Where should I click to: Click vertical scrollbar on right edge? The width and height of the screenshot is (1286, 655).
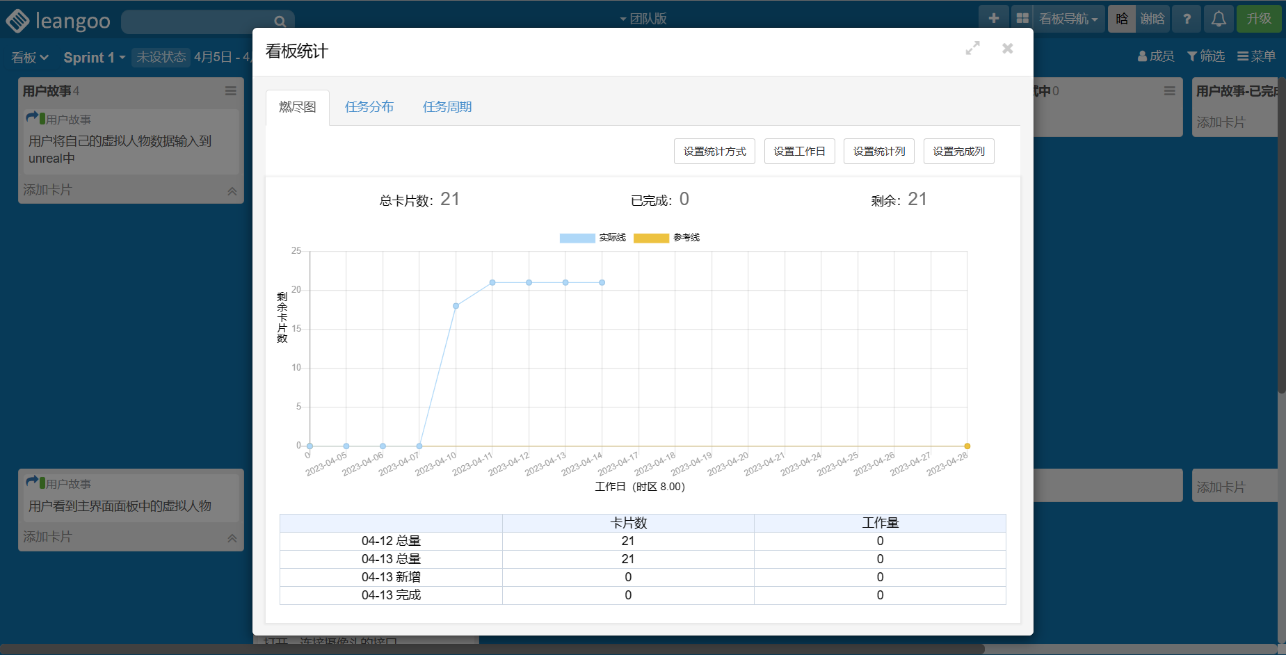click(1282, 236)
